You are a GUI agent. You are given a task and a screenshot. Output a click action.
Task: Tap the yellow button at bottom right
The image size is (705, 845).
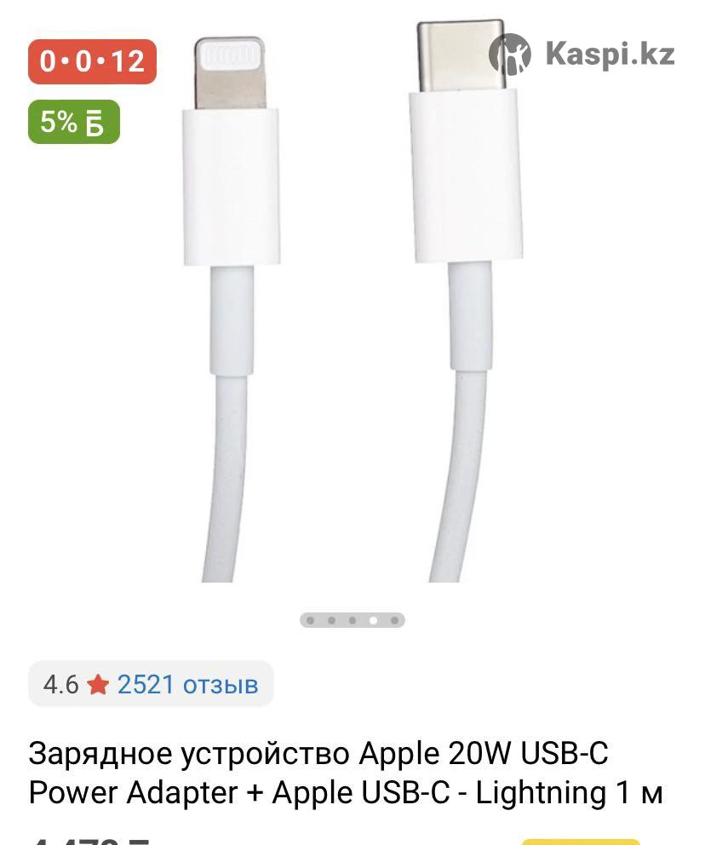click(581, 842)
